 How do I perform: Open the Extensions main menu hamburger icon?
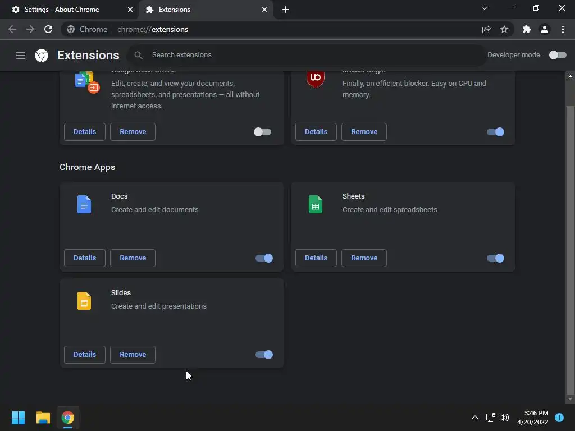[x=21, y=56]
